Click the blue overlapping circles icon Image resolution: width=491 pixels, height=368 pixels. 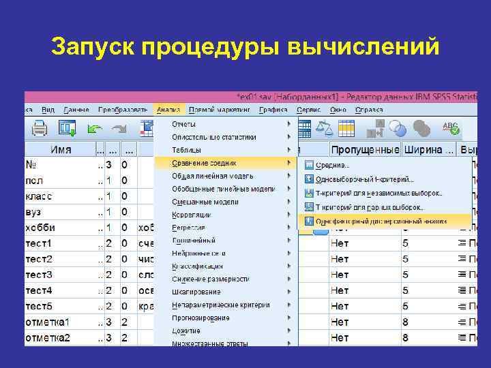coord(398,128)
